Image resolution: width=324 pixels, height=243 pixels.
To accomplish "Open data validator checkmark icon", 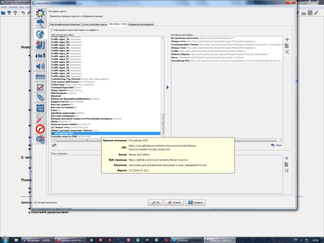I will [40, 87].
